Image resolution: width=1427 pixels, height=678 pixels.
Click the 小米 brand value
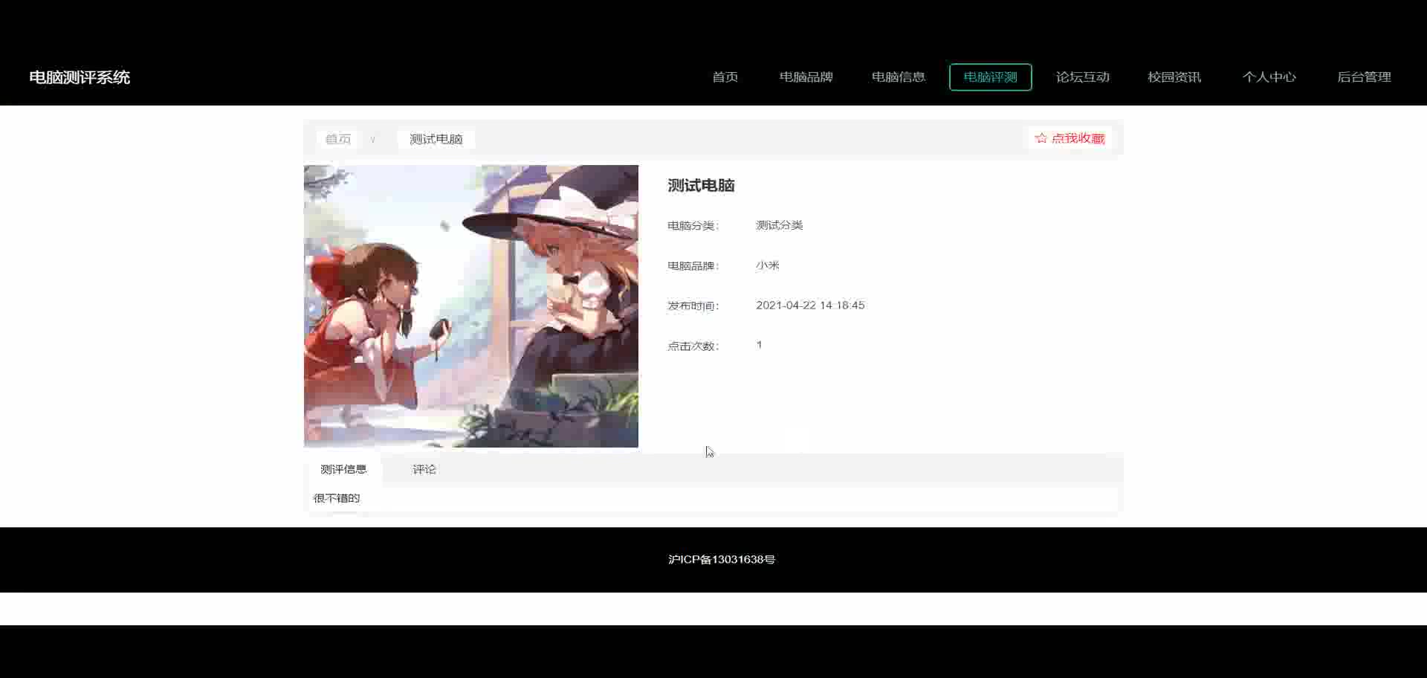point(768,265)
